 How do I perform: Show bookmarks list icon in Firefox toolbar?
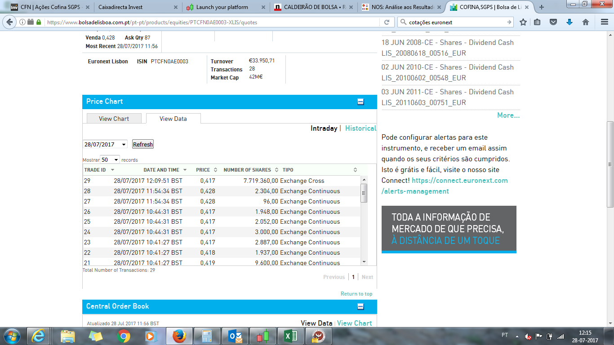point(538,22)
